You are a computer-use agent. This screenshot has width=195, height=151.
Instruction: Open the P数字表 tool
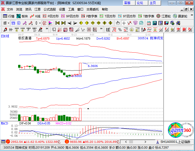click(89, 16)
